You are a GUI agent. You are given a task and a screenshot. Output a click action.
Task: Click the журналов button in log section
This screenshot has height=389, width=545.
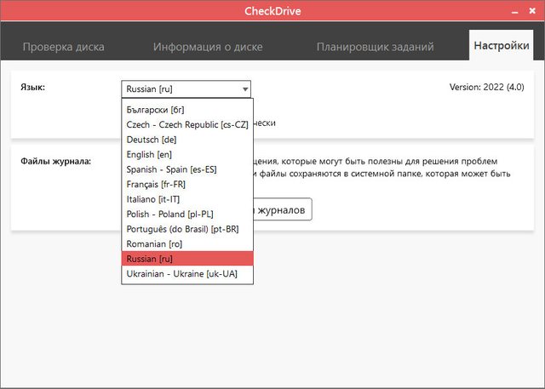point(281,209)
